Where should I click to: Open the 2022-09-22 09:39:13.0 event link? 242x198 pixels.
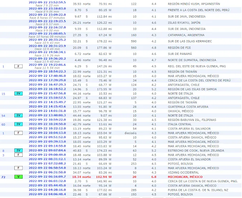tap(47, 142)
